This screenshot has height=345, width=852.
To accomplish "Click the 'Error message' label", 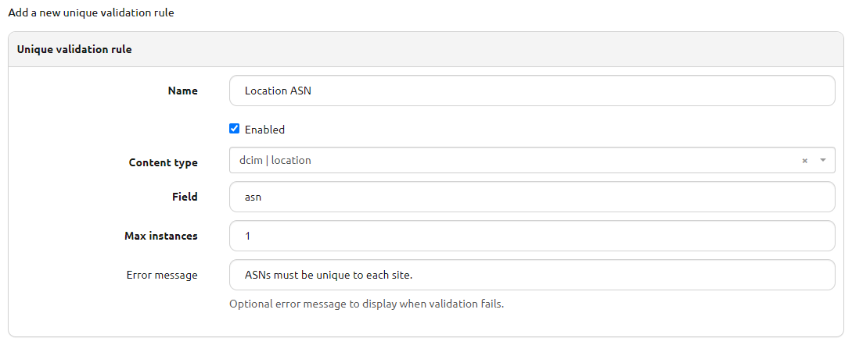I will click(162, 275).
